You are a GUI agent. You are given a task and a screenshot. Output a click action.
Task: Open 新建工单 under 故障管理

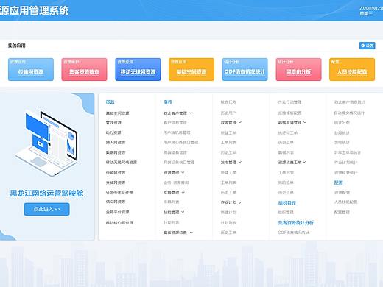click(228, 132)
